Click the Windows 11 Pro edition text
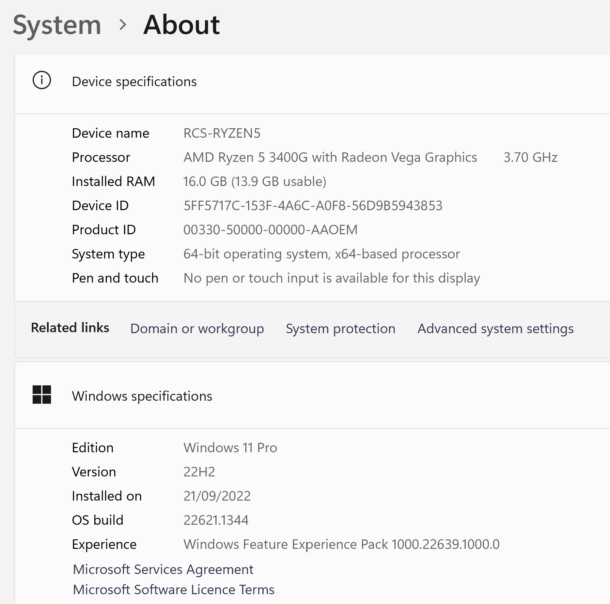This screenshot has width=610, height=604. point(230,448)
